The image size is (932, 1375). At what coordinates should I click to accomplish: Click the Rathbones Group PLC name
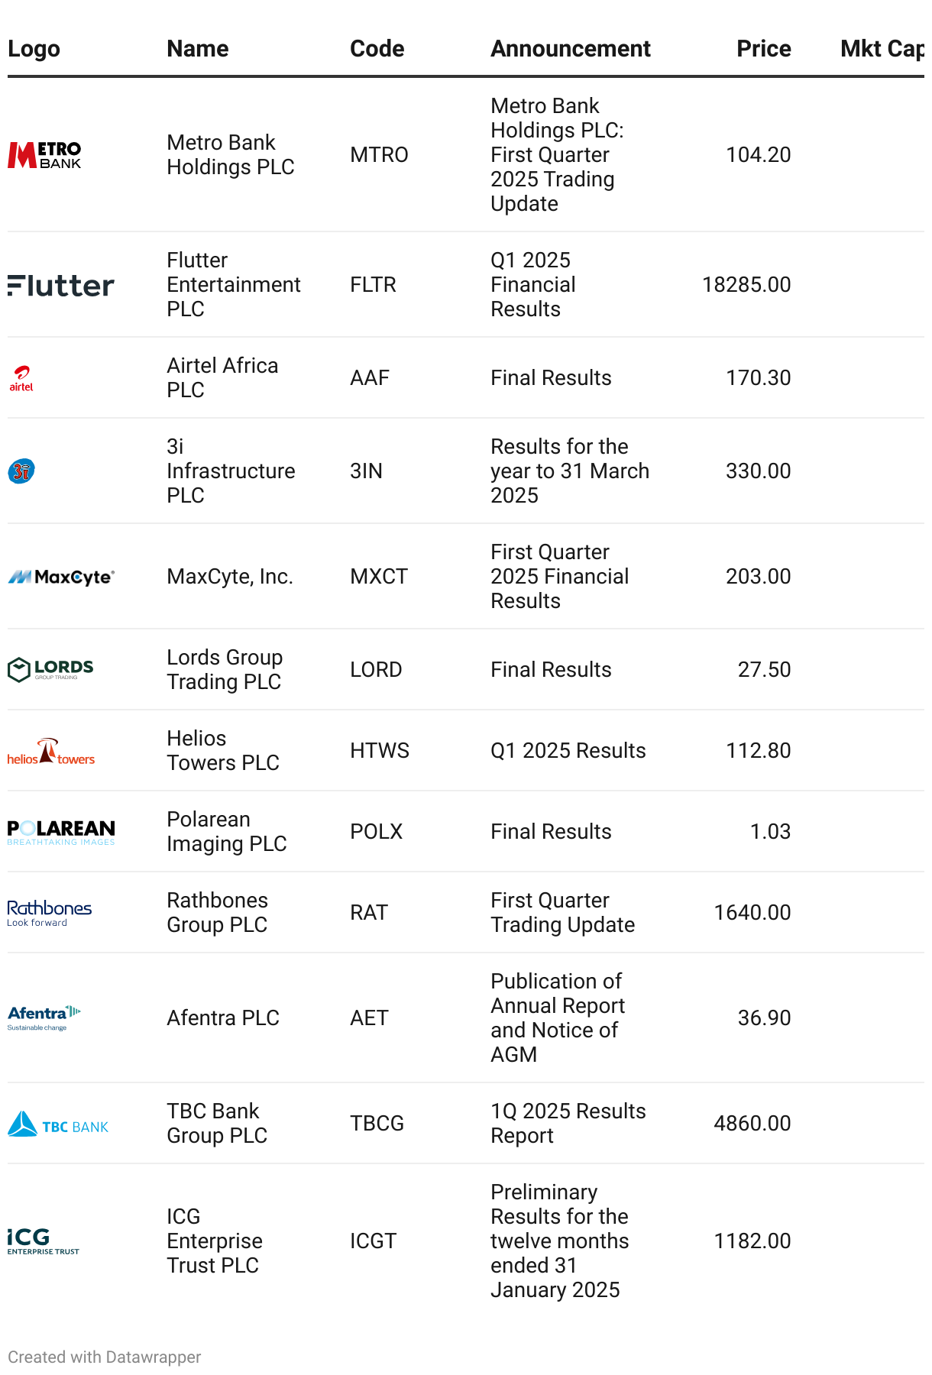point(217,913)
